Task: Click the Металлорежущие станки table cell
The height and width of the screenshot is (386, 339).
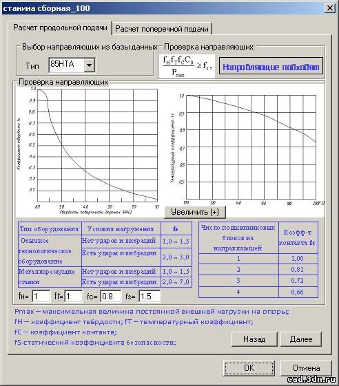Action: pos(50,277)
